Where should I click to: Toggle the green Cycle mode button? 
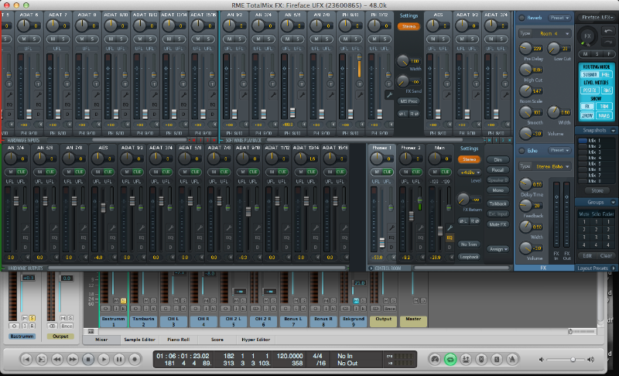[x=450, y=359]
